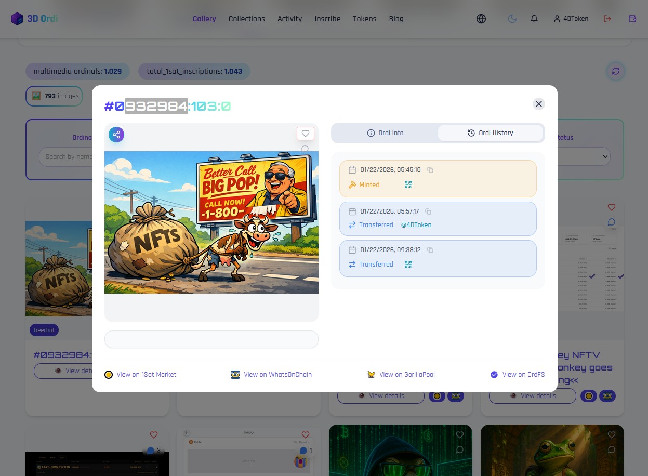Open the notifications bell

click(534, 19)
